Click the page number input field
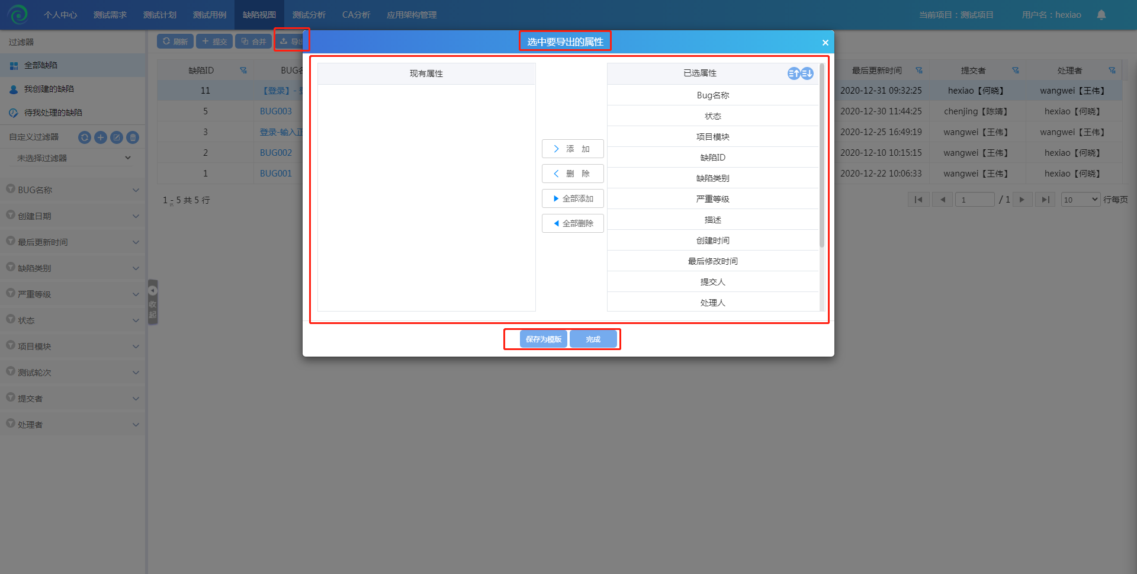Image resolution: width=1137 pixels, height=574 pixels. tap(975, 200)
